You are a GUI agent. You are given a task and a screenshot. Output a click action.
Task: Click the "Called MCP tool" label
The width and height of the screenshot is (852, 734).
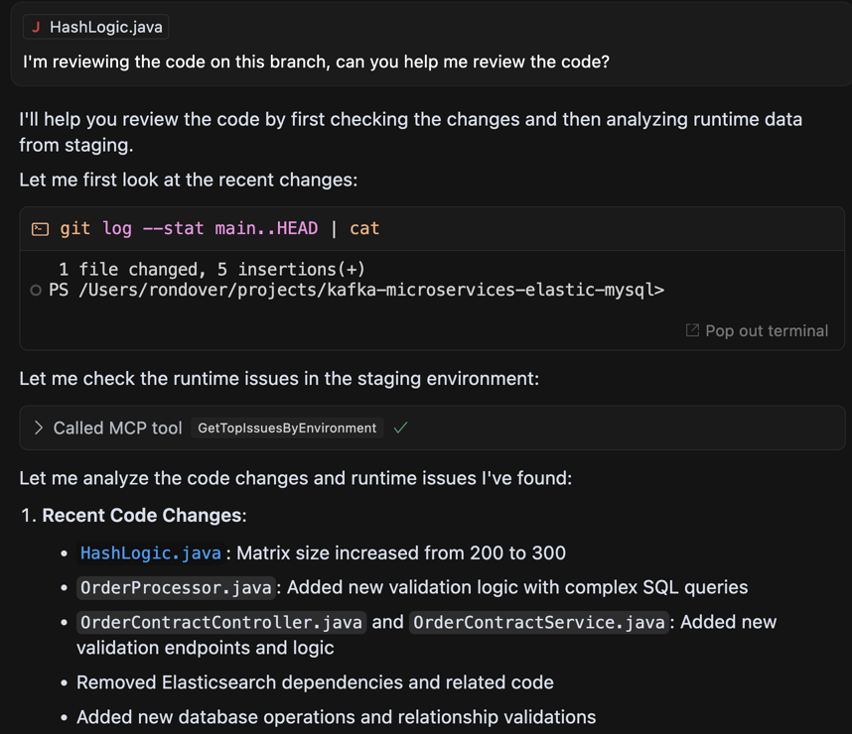(x=117, y=428)
